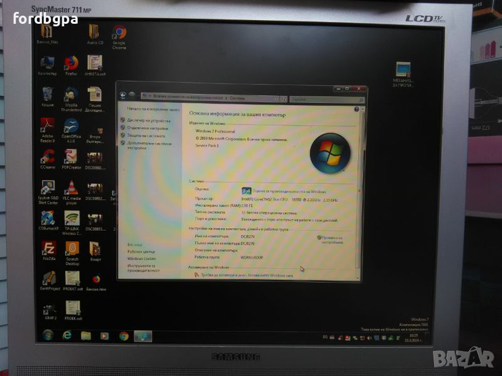The height and width of the screenshot is (376, 502).
Task: Launch Mozilla Thunderbird from desktop
Action: 71,96
